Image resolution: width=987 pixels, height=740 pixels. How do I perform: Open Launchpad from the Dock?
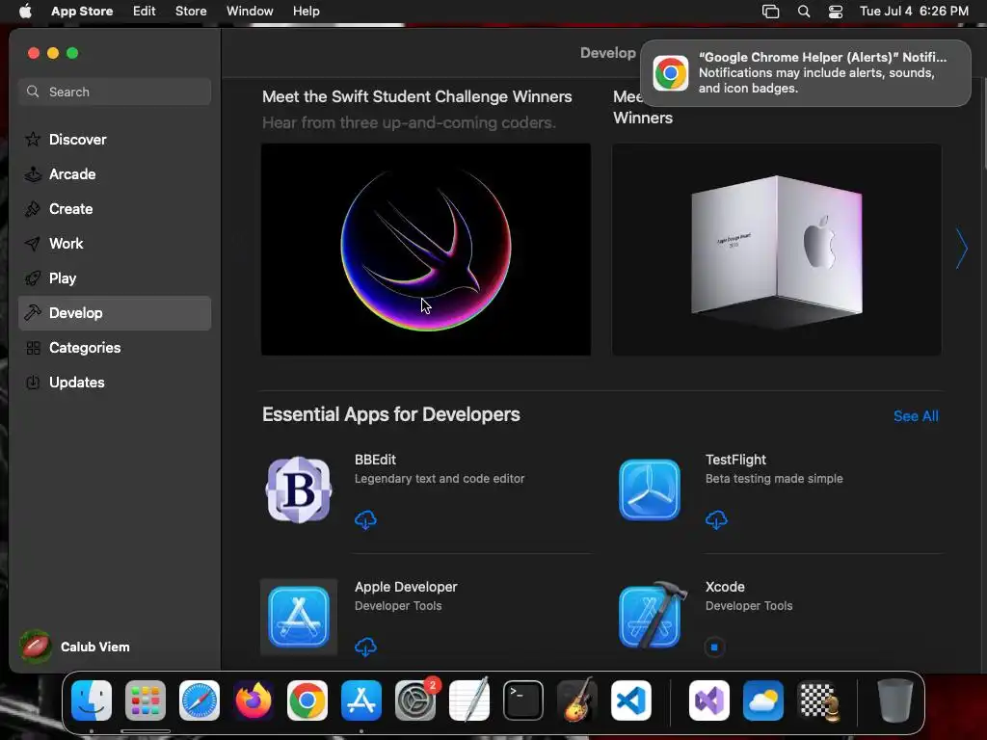146,700
